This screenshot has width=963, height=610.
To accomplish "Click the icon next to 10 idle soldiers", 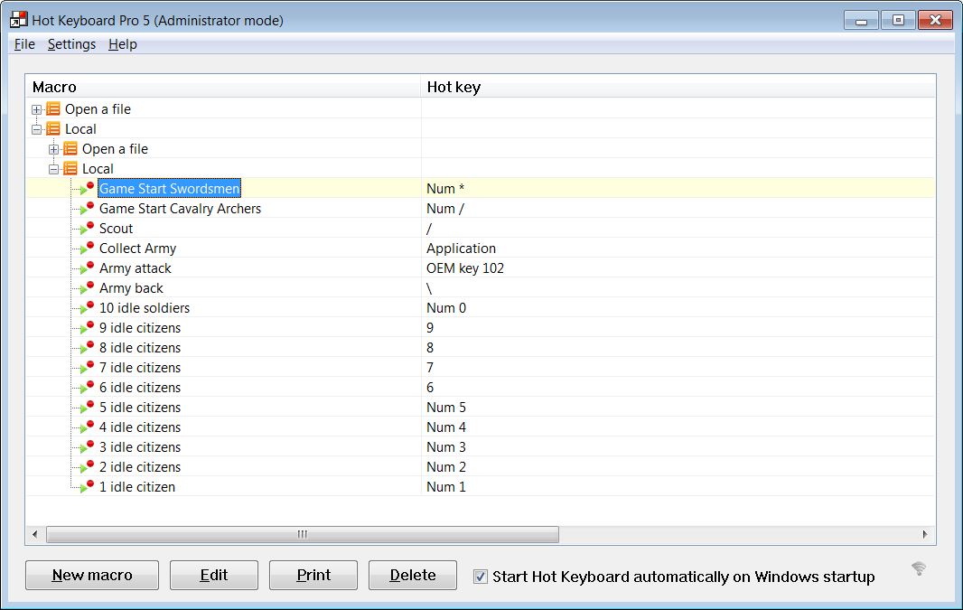I will pos(87,308).
